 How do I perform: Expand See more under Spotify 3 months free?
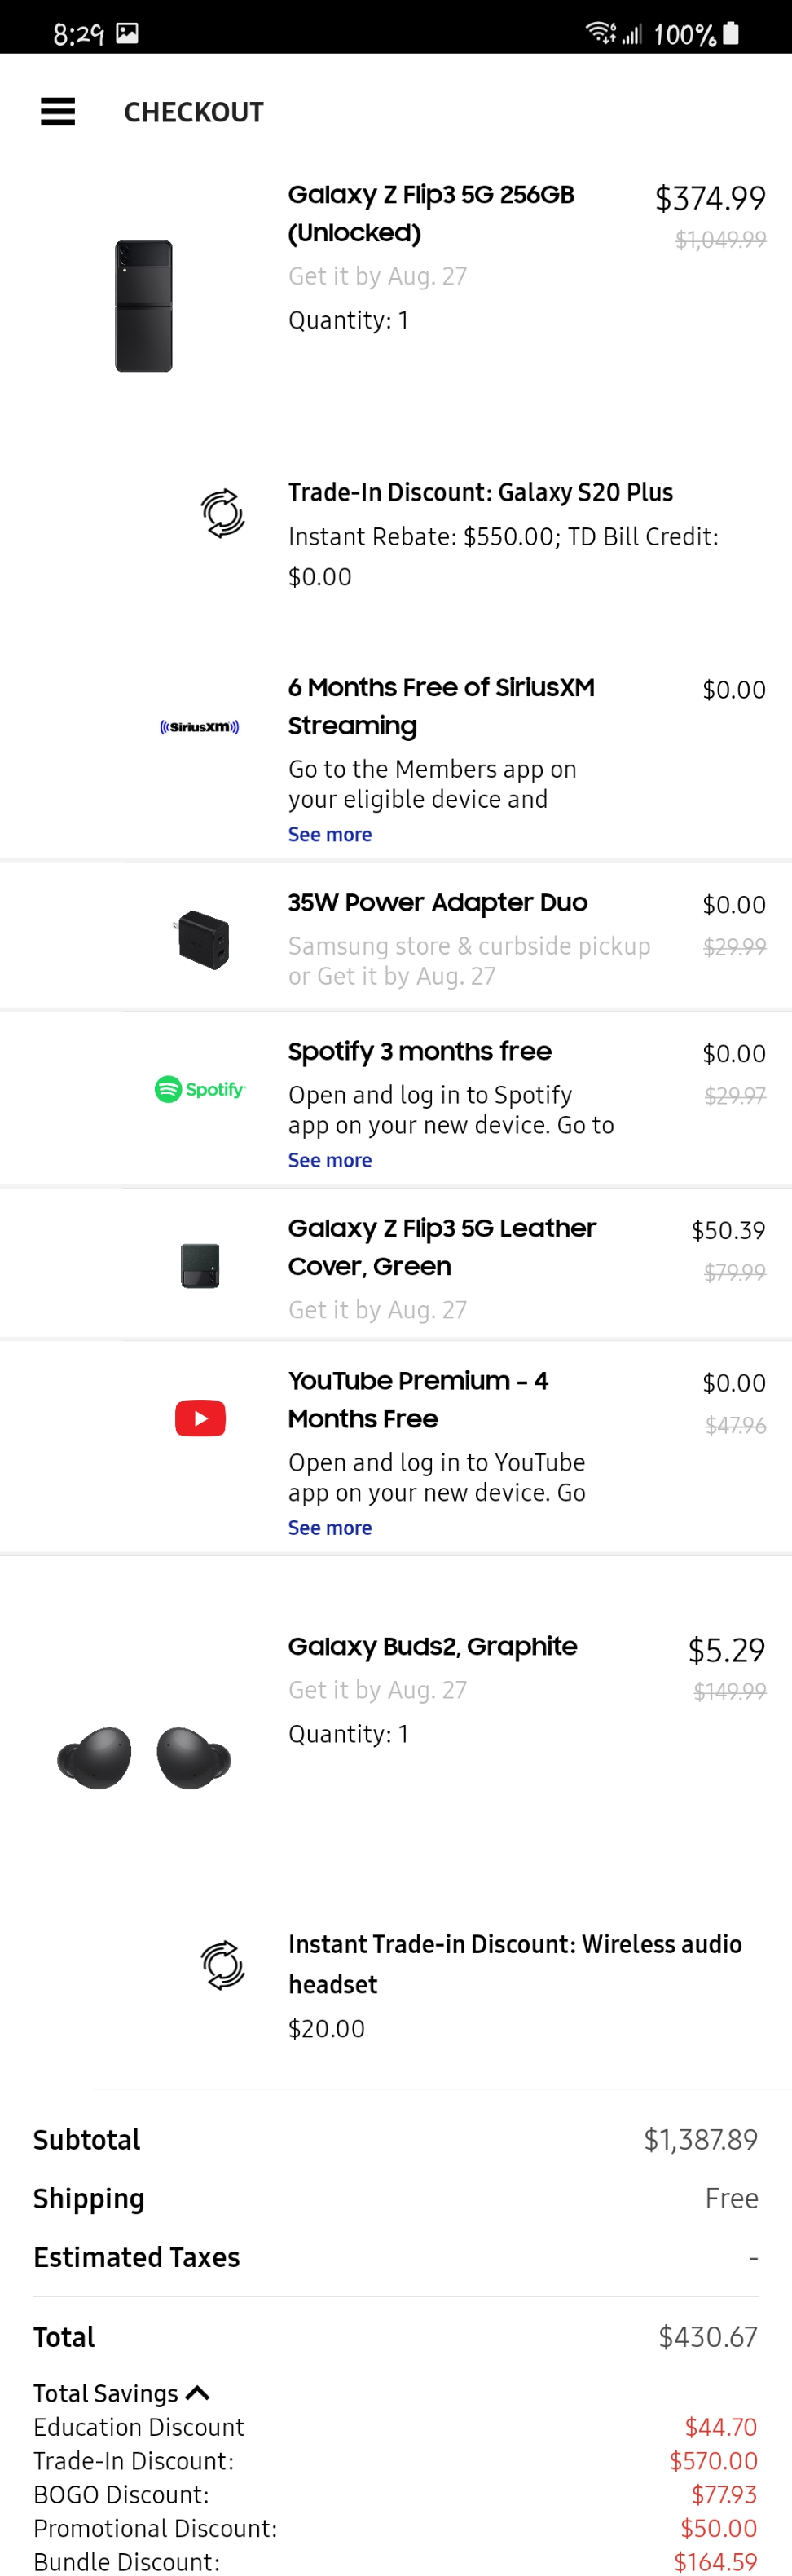[330, 1160]
